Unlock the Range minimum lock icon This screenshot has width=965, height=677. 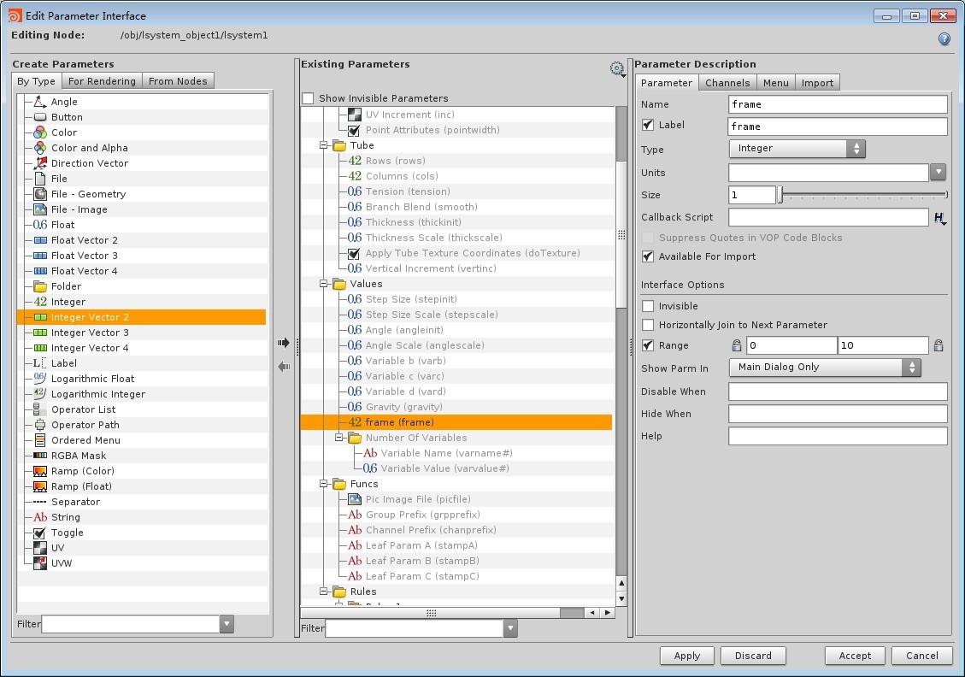click(x=736, y=345)
